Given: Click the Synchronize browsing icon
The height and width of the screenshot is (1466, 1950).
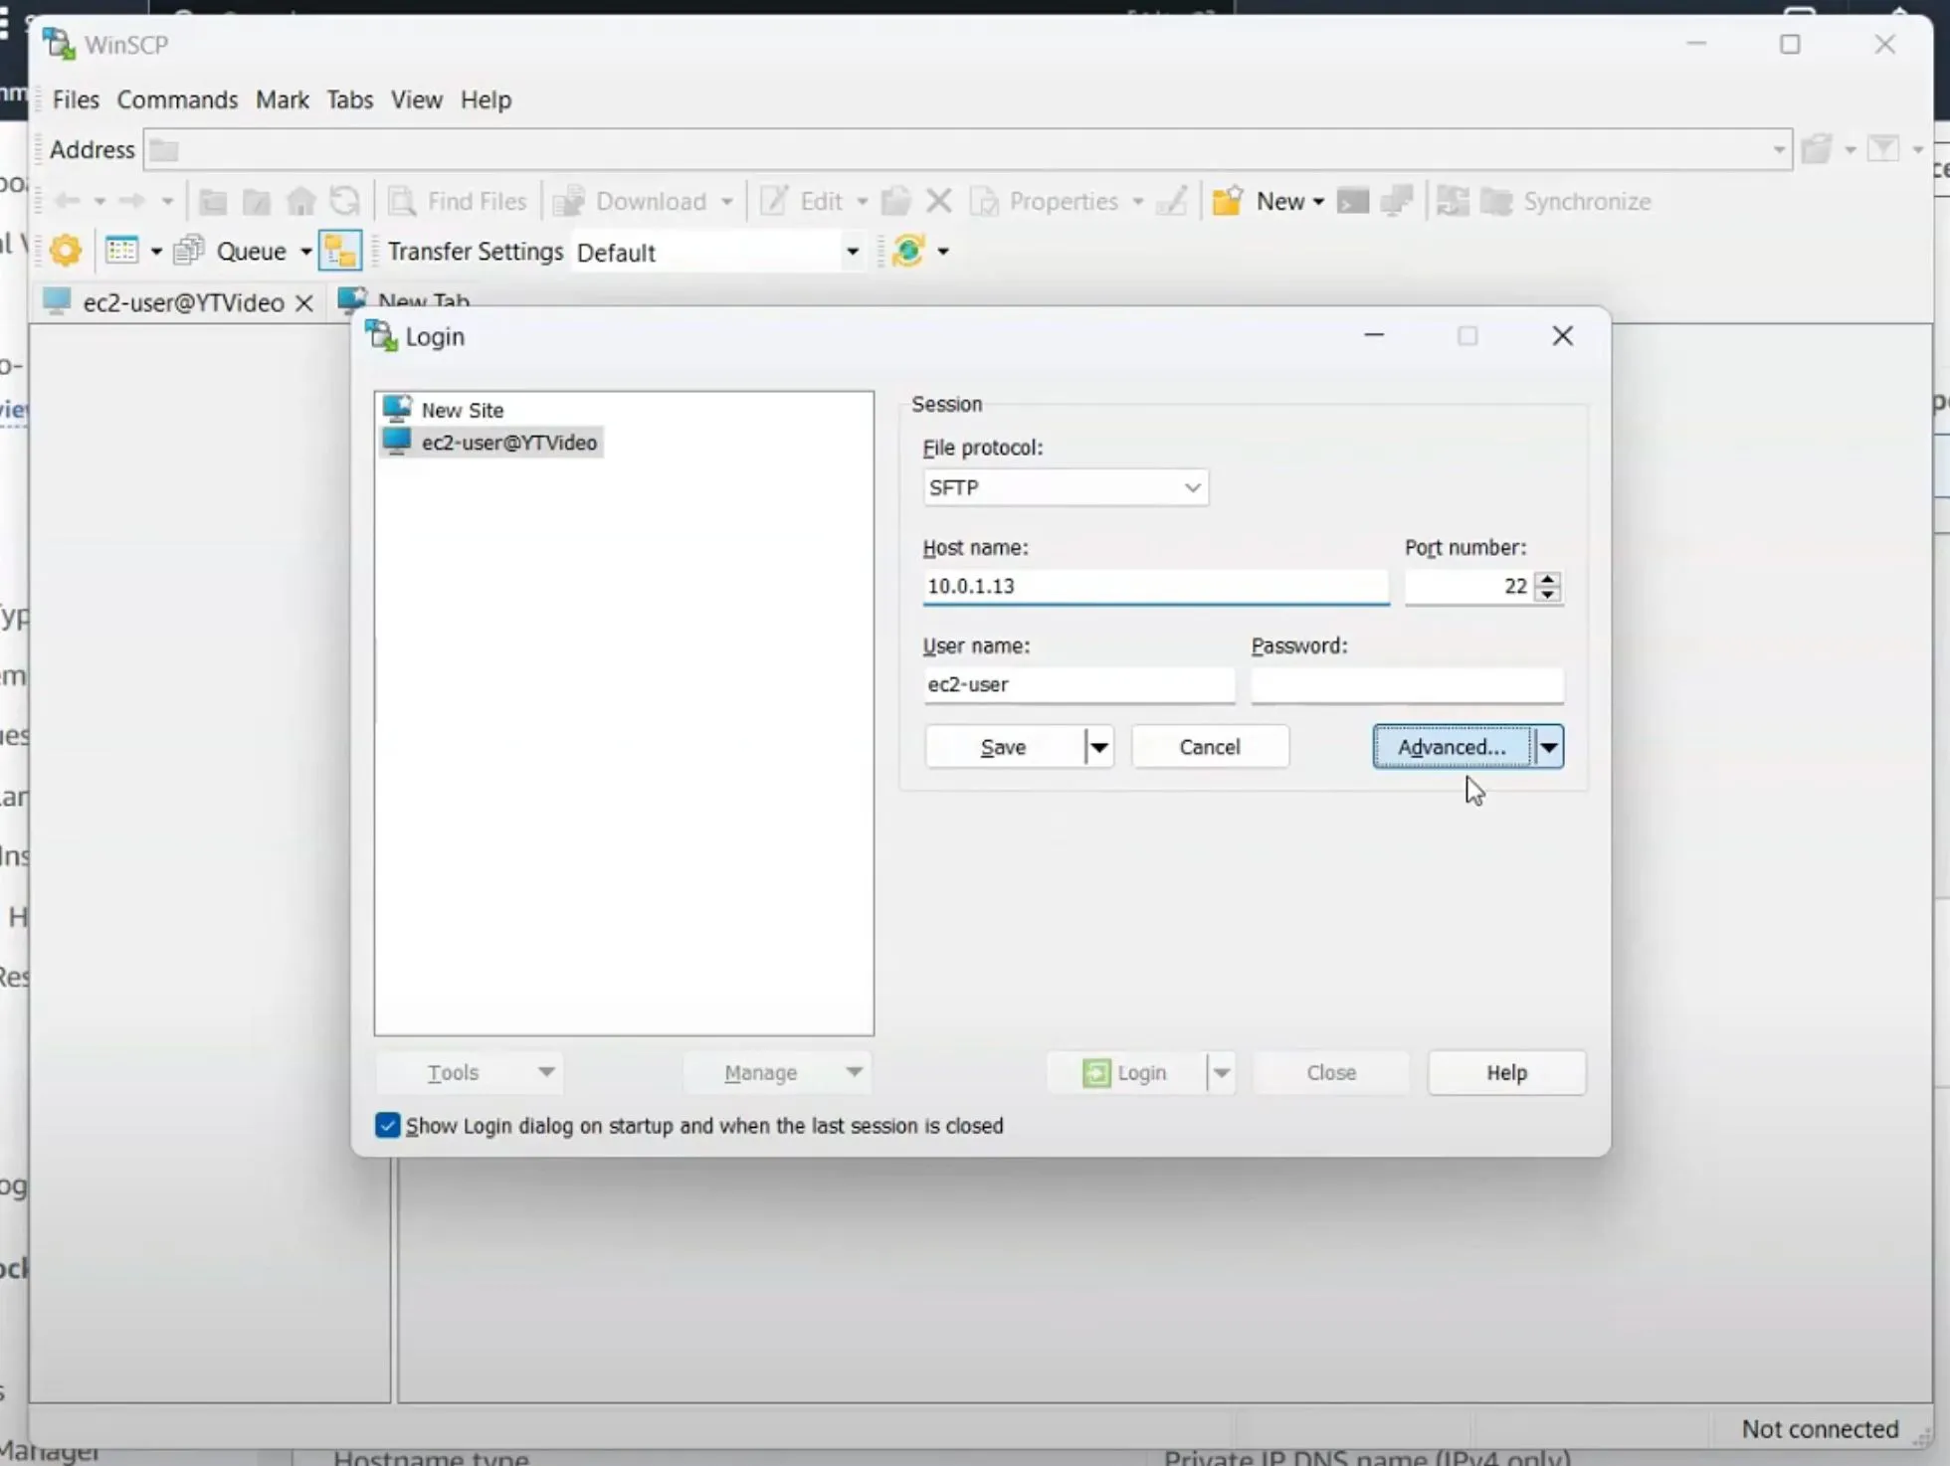Looking at the screenshot, I should (1453, 201).
